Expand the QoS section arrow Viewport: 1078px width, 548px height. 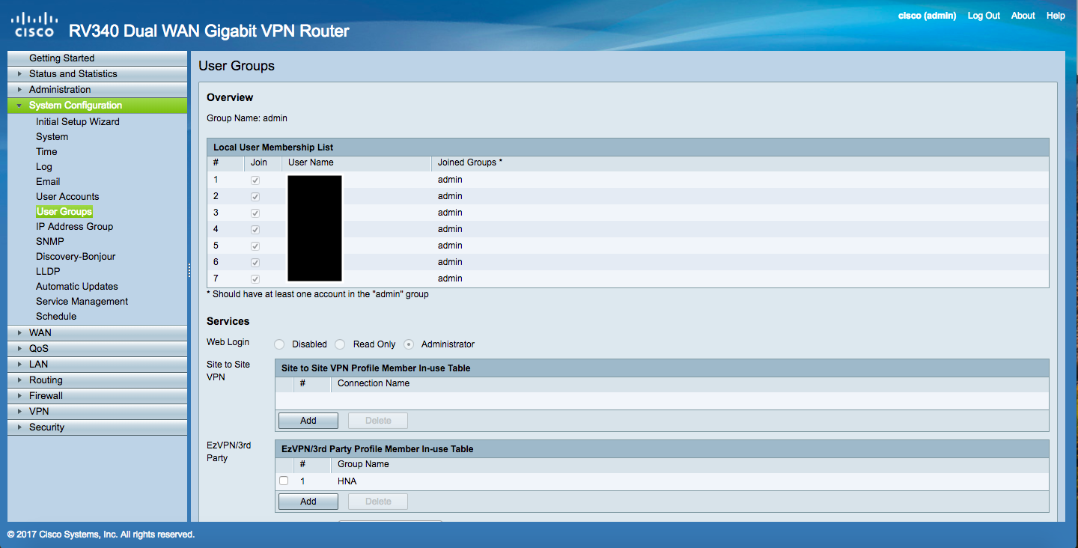click(x=19, y=349)
